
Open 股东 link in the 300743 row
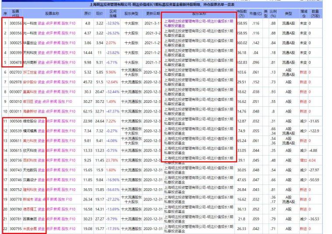[x=65, y=170]
